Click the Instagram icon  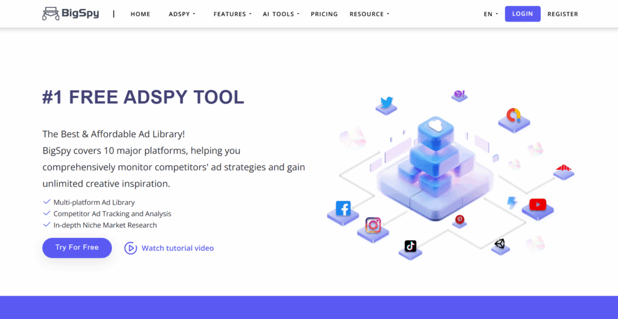coord(373,225)
